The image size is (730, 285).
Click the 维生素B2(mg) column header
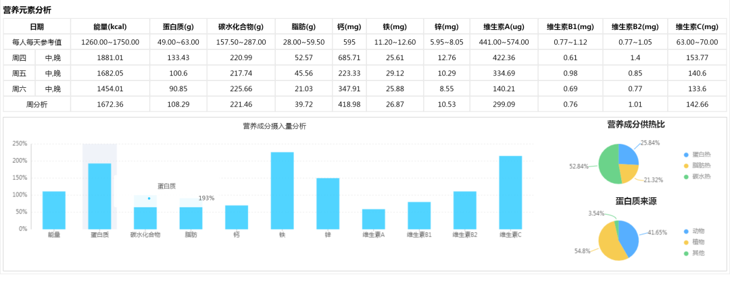pyautogui.click(x=635, y=26)
